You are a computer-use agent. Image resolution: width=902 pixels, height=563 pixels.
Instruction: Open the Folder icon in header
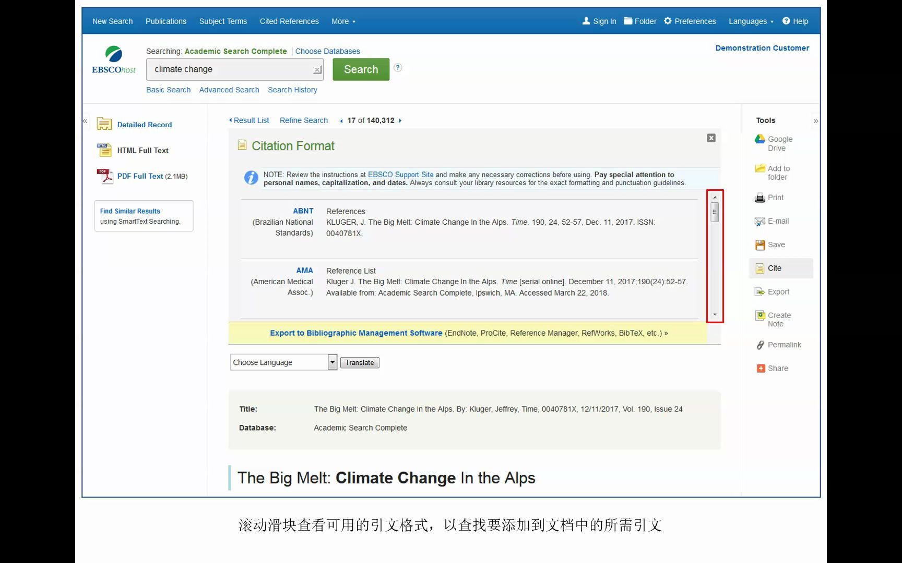coord(628,21)
